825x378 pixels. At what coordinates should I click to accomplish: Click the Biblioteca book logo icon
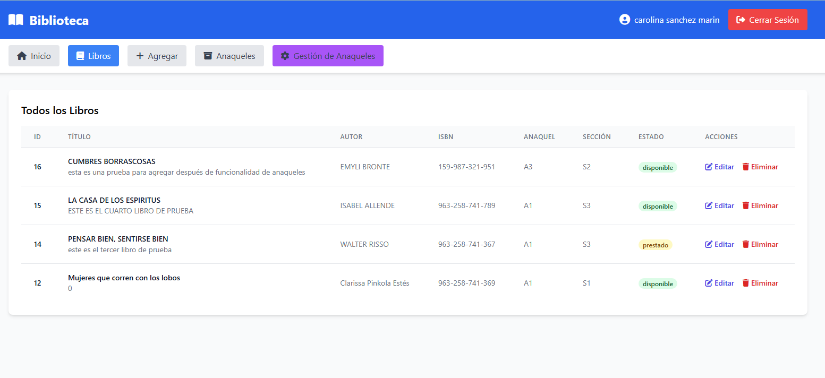click(16, 20)
